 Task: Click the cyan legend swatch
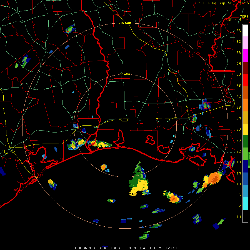click(245, 204)
